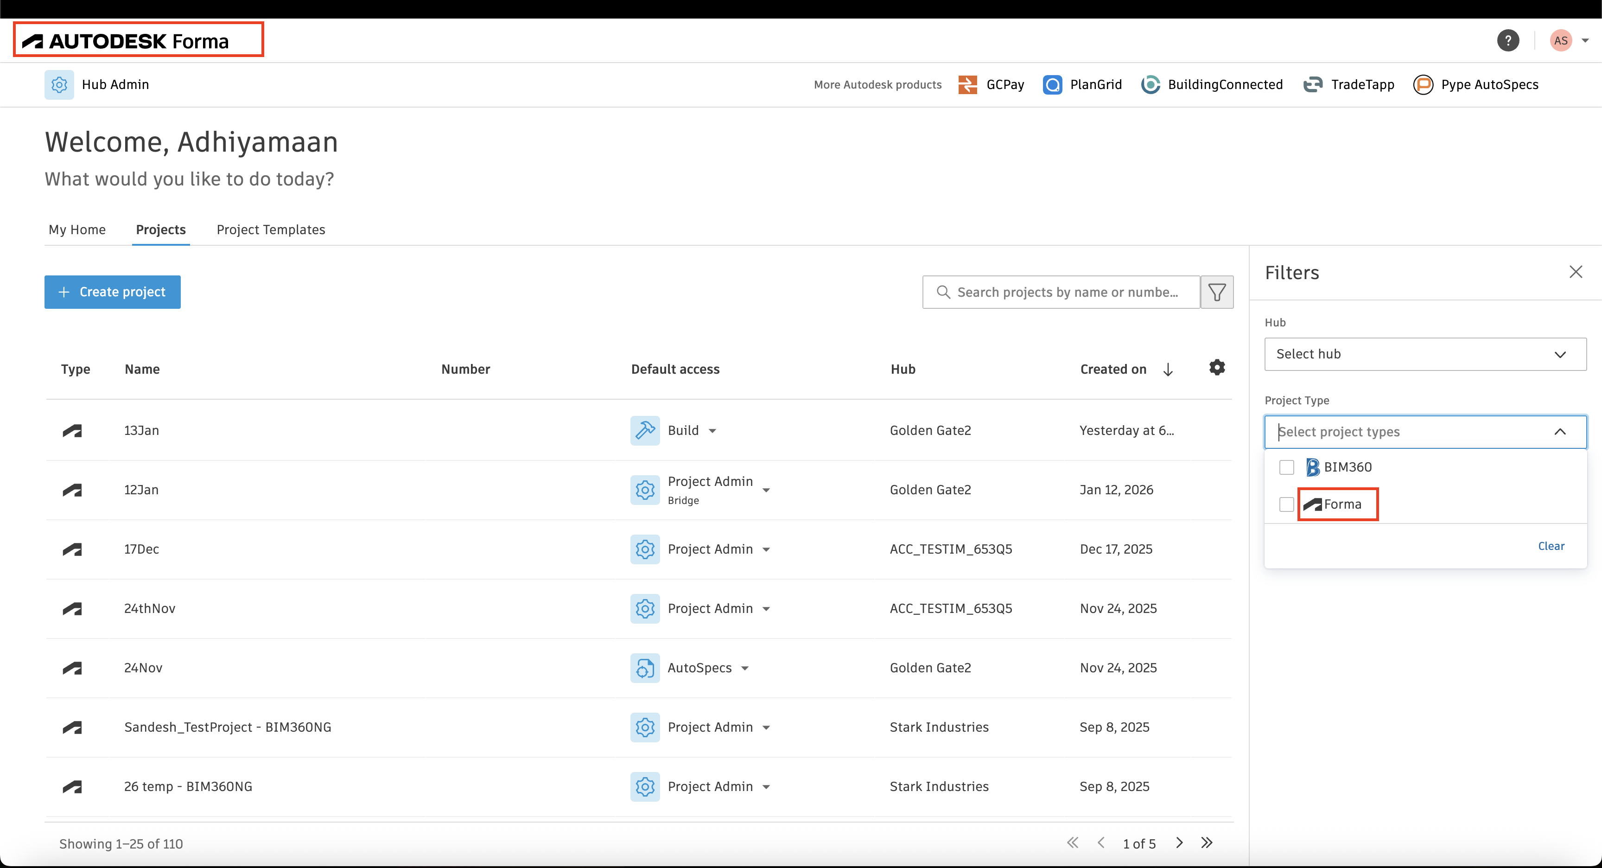1602x868 pixels.
Task: Click the Clear link in filters
Action: 1551,546
